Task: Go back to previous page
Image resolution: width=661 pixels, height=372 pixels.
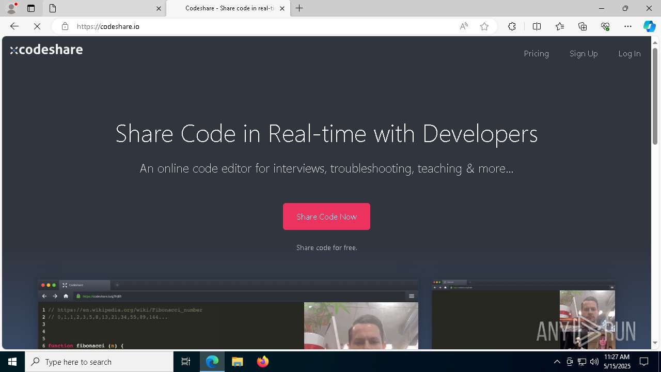Action: point(14,26)
